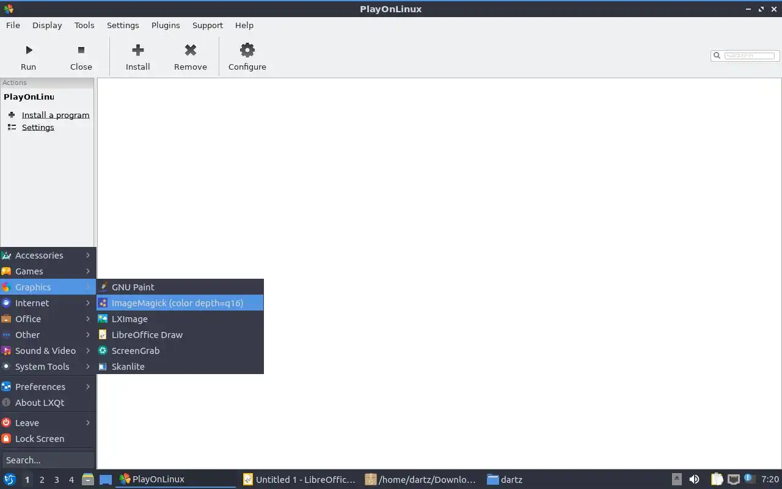Expand the System Tools submenu arrow
This screenshot has width=782, height=489.
coord(88,366)
